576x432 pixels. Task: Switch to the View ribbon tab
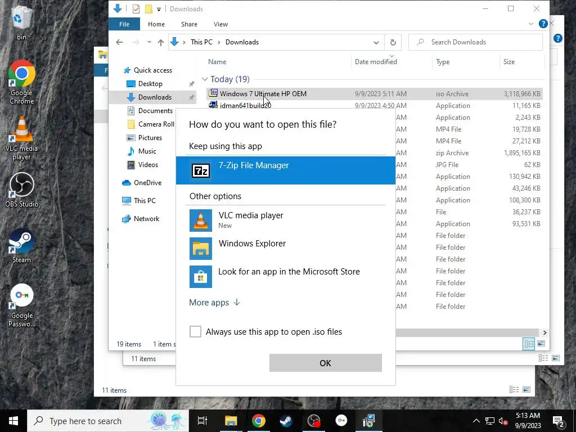(220, 24)
